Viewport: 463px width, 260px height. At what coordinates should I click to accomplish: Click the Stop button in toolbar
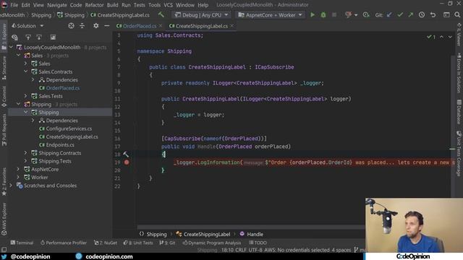[x=334, y=14]
